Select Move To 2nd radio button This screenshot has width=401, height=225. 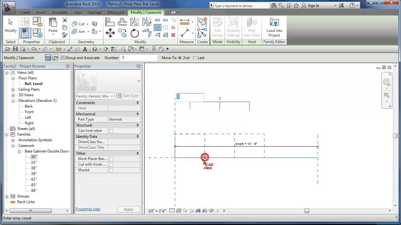[180, 58]
